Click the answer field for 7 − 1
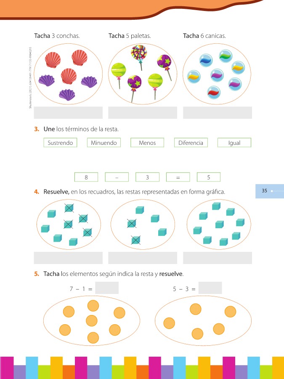Screen dimensions: 284x379 pos(107,288)
